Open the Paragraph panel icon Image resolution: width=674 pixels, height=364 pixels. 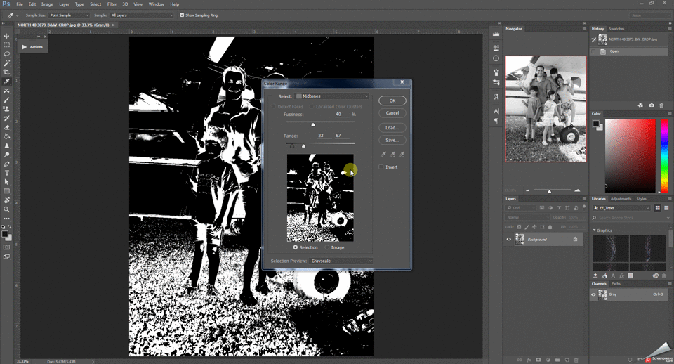[x=496, y=121]
